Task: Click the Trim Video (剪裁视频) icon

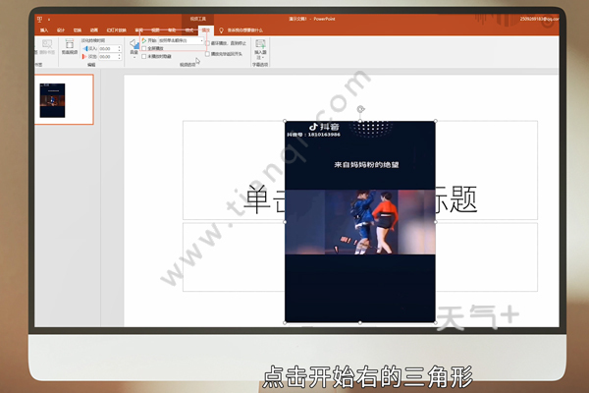Action: point(70,43)
